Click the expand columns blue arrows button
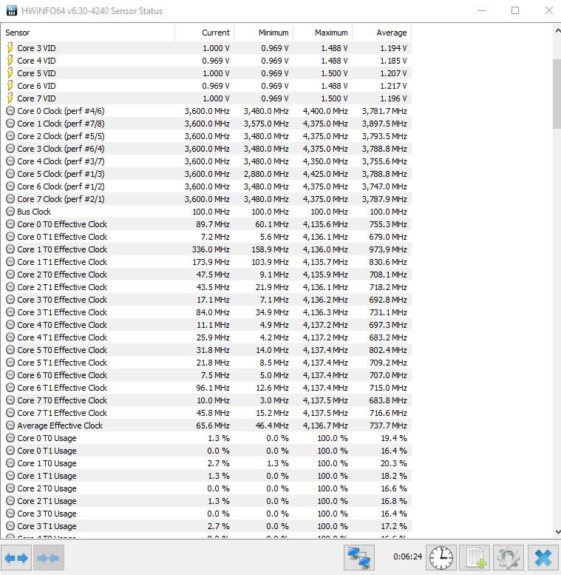The width and height of the screenshot is (561, 575). pyautogui.click(x=16, y=558)
